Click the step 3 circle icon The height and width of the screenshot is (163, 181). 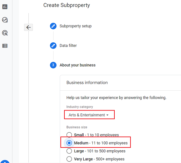[53, 65]
